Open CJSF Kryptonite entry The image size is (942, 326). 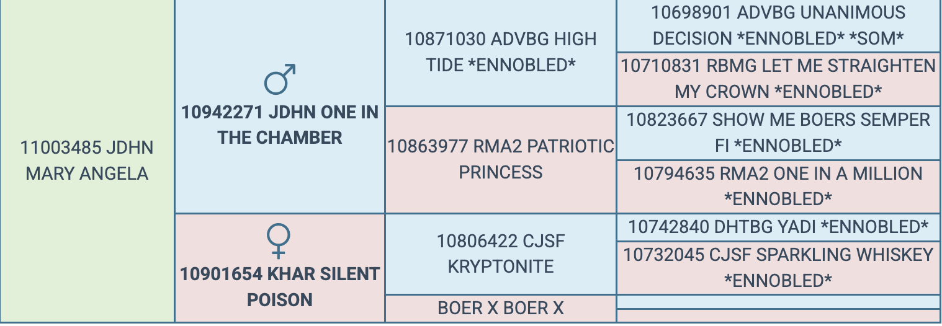pyautogui.click(x=500, y=253)
